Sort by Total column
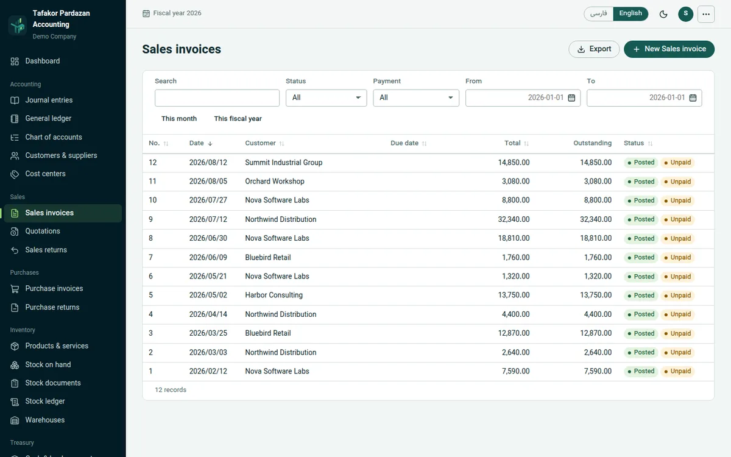 (x=517, y=144)
